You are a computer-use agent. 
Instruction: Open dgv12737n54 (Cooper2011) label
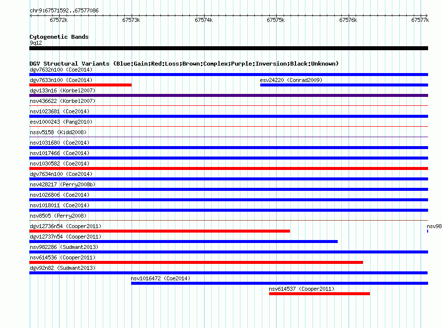tap(66, 237)
